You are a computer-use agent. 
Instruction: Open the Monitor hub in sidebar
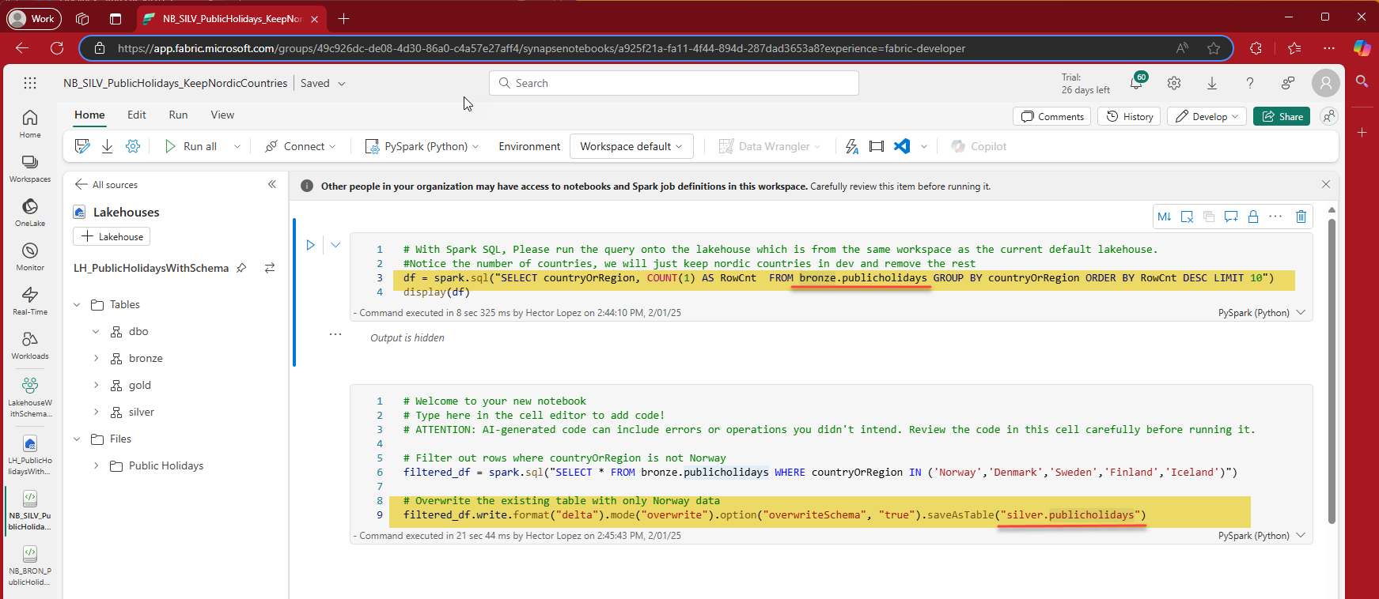pos(30,256)
